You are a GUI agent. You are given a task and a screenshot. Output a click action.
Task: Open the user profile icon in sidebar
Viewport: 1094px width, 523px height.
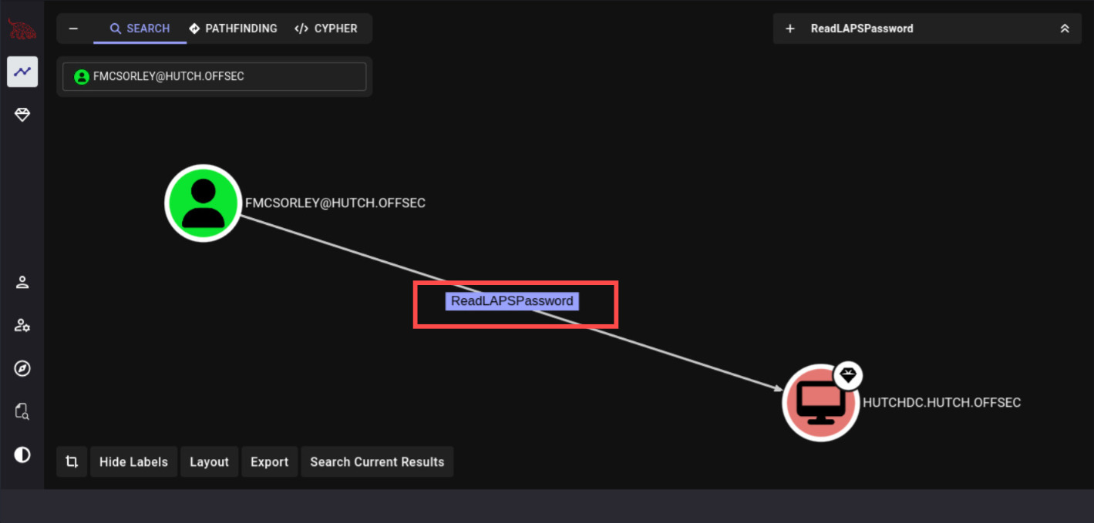click(22, 282)
